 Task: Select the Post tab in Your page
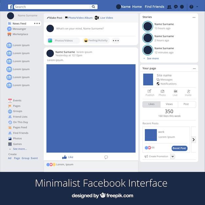point(186,104)
